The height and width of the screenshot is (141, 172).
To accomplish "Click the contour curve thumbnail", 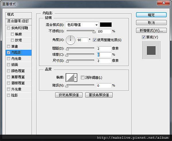I will tap(70, 78).
